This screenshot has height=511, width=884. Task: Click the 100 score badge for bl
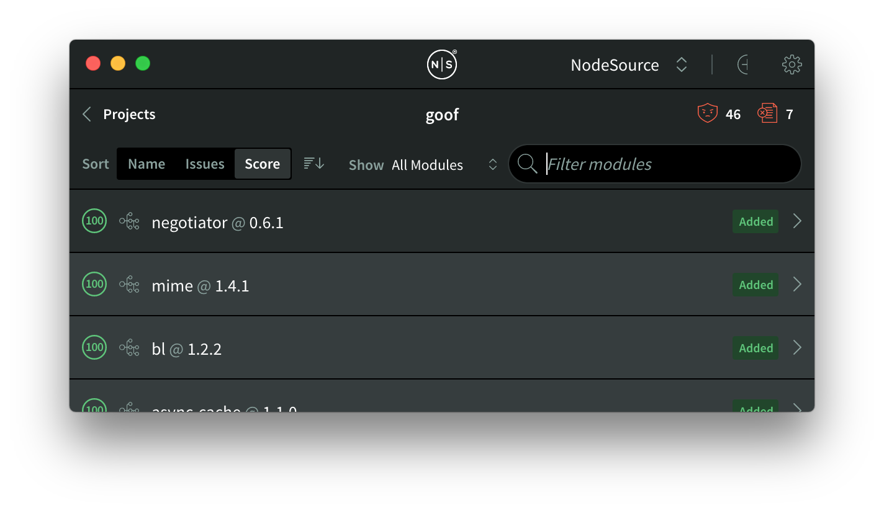(94, 347)
